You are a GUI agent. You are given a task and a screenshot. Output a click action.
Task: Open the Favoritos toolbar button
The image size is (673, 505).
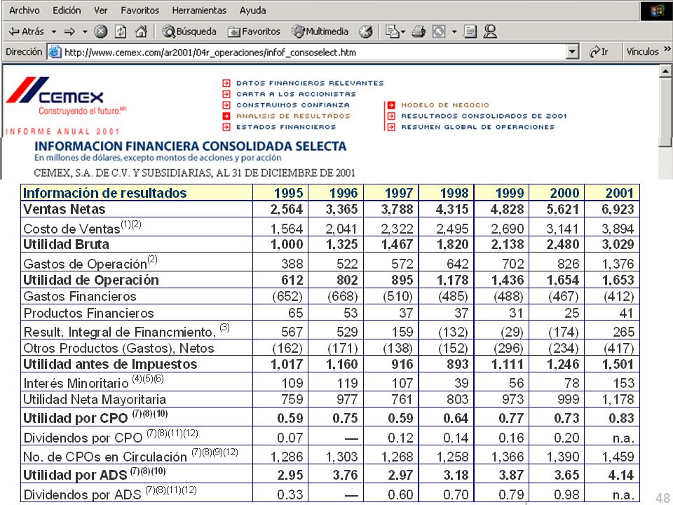[254, 32]
